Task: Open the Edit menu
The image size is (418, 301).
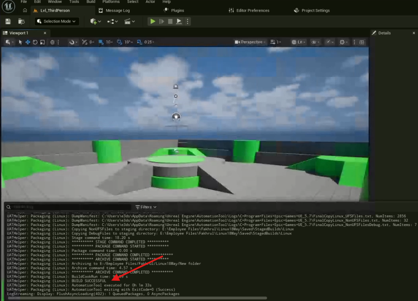Action: pyautogui.click(x=37, y=2)
